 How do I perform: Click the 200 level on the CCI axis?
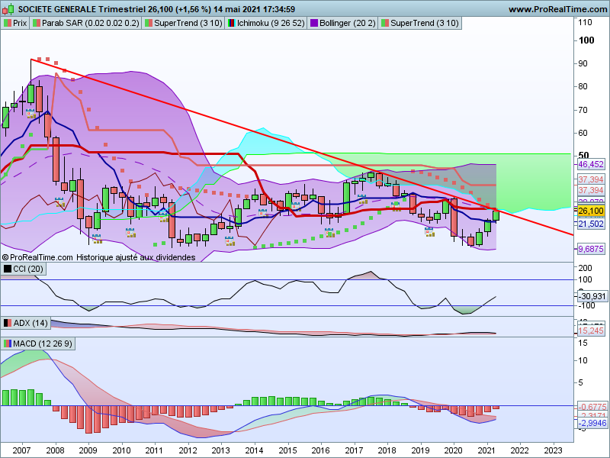[585, 268]
